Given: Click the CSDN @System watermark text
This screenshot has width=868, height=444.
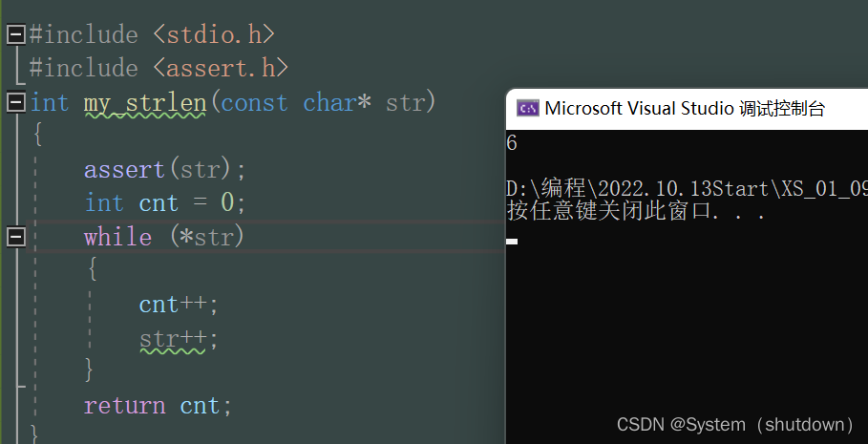Looking at the screenshot, I should tap(735, 424).
